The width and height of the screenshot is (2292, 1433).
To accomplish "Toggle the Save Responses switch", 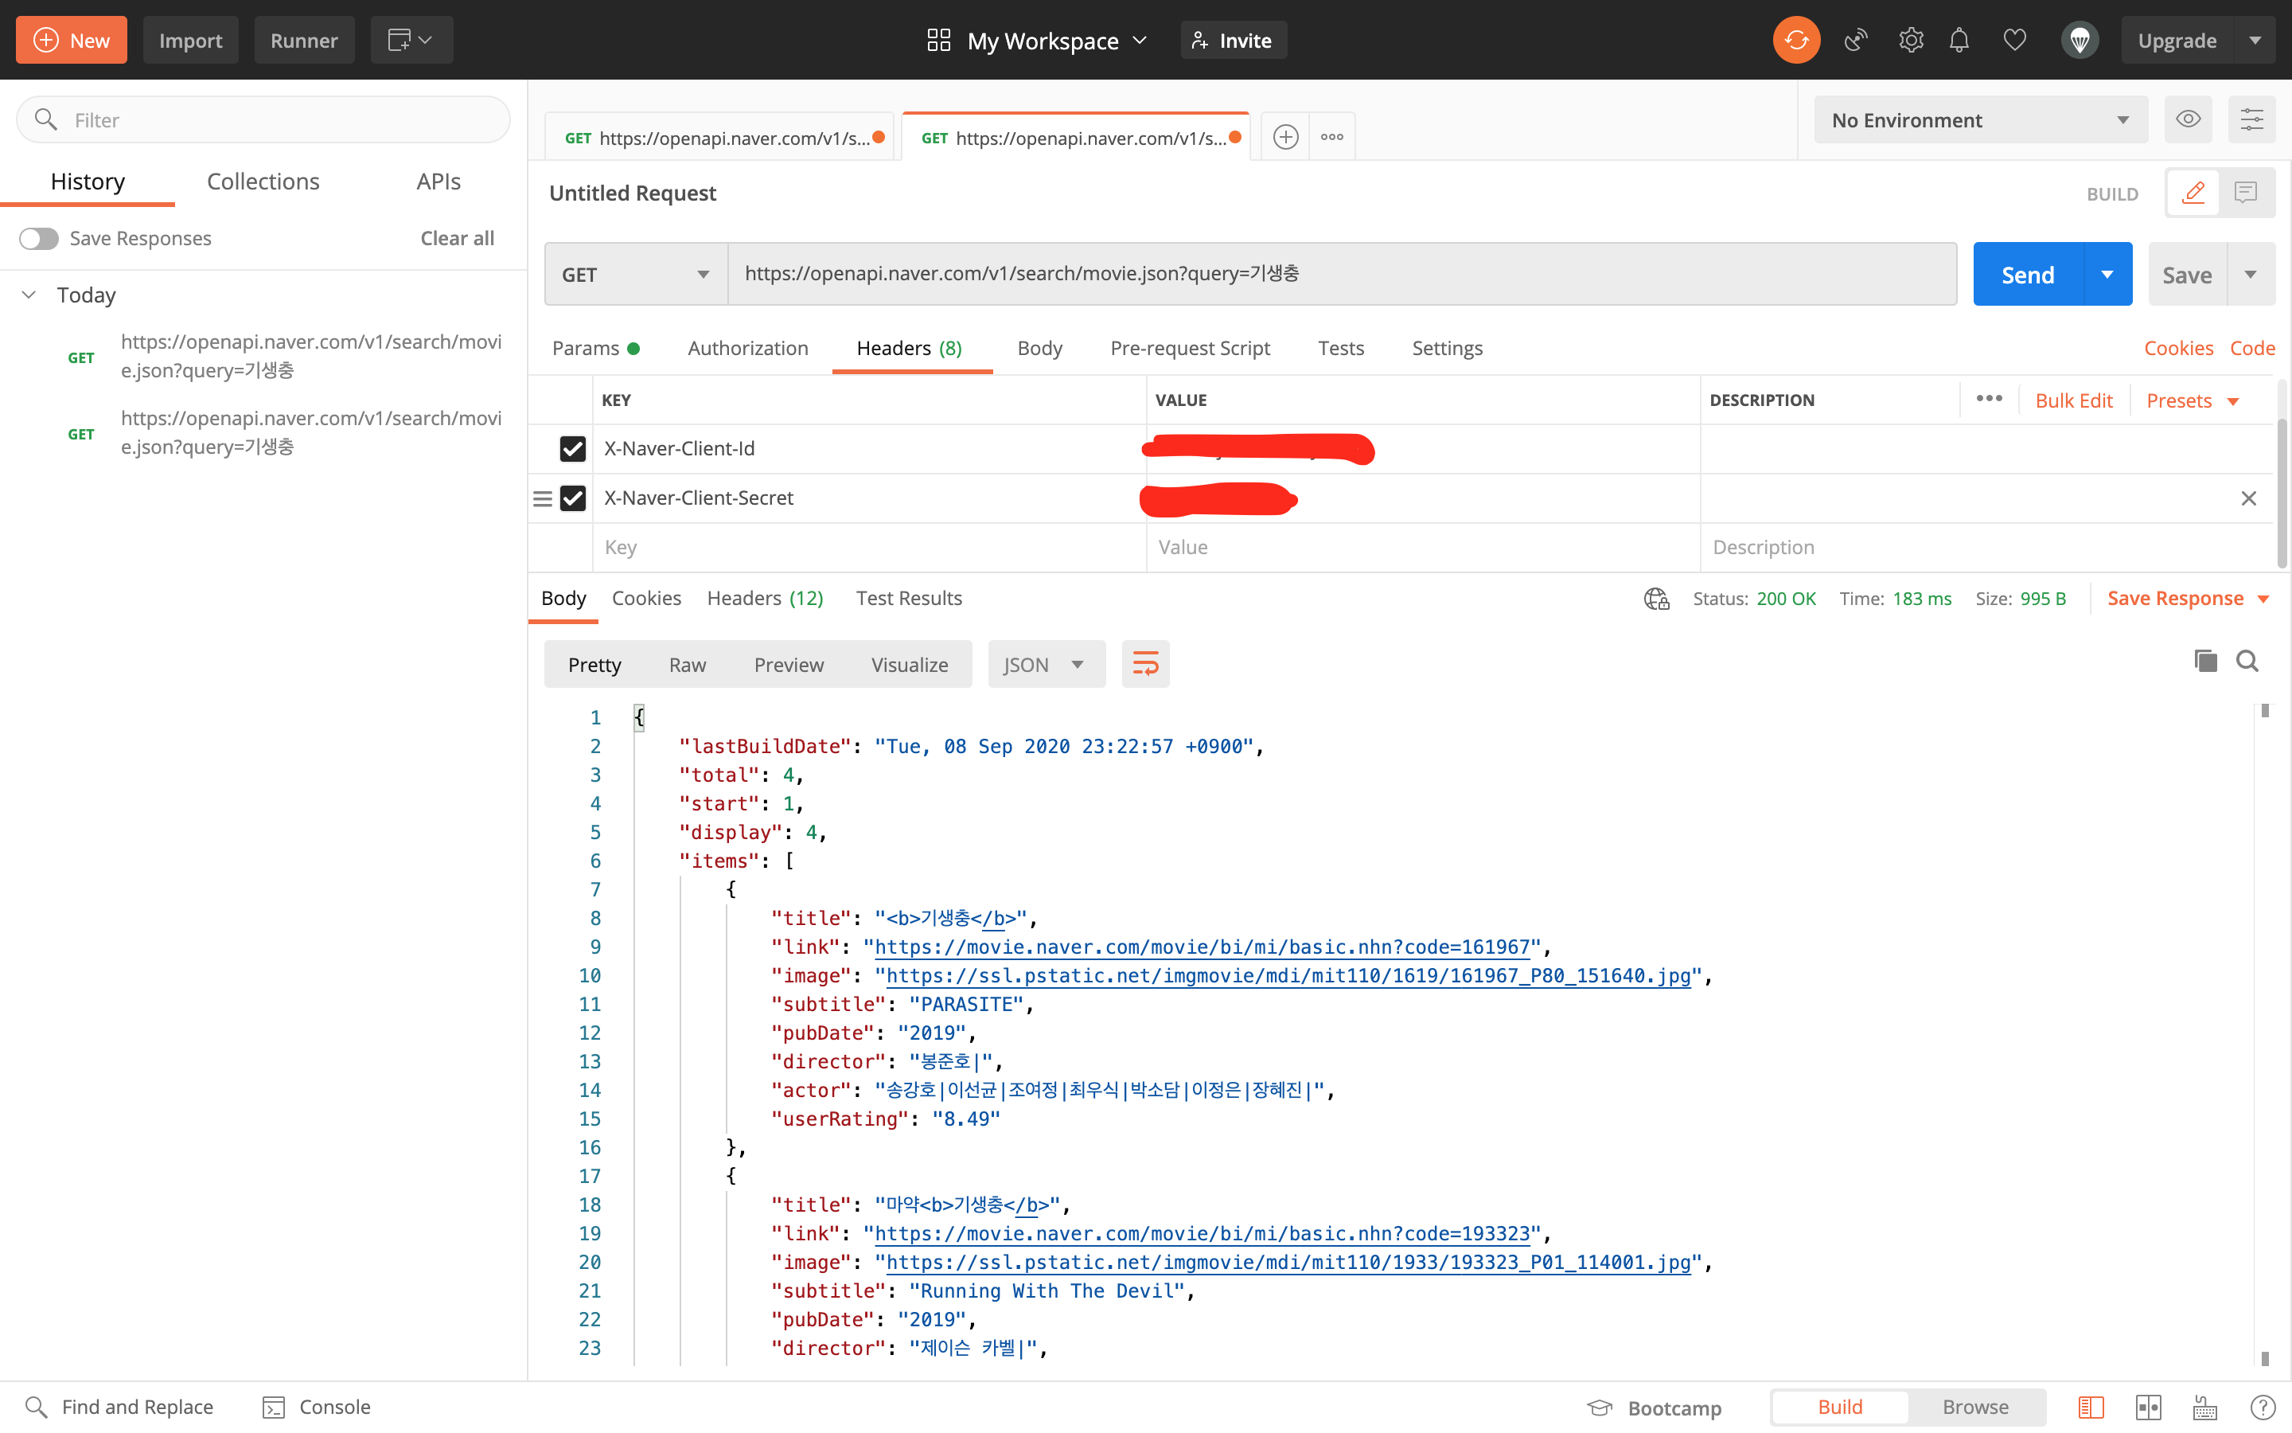I will pos(39,239).
